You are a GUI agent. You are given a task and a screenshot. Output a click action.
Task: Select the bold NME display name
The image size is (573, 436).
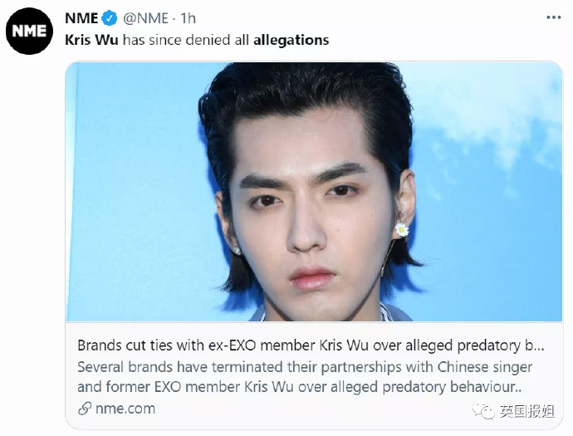81,18
